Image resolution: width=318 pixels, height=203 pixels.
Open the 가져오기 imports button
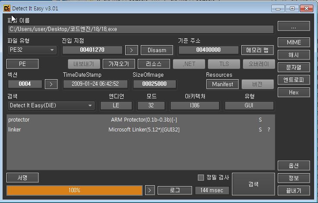[x=119, y=64]
